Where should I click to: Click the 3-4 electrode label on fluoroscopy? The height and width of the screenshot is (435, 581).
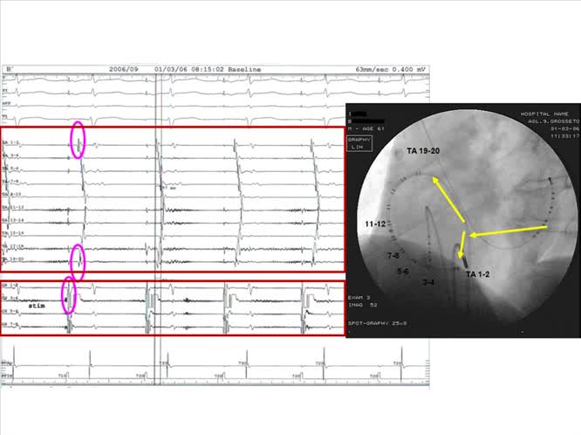[x=428, y=282]
